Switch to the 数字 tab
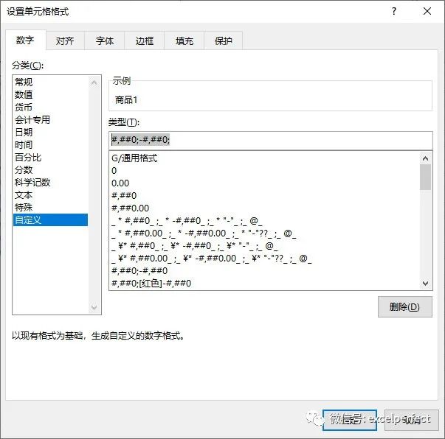This screenshot has height=439, width=445. click(25, 41)
